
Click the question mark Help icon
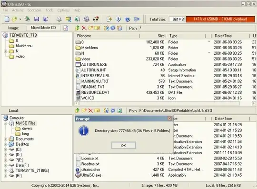[x=128, y=19]
